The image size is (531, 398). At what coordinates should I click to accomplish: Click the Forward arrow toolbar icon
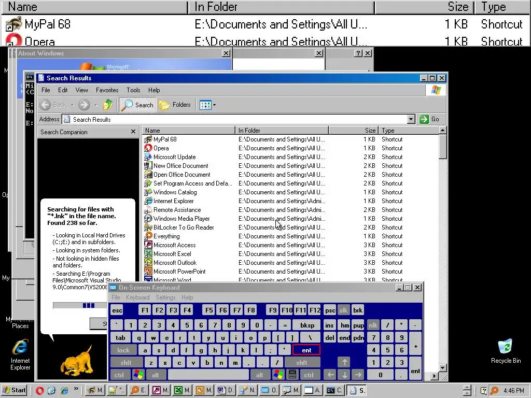coord(84,105)
